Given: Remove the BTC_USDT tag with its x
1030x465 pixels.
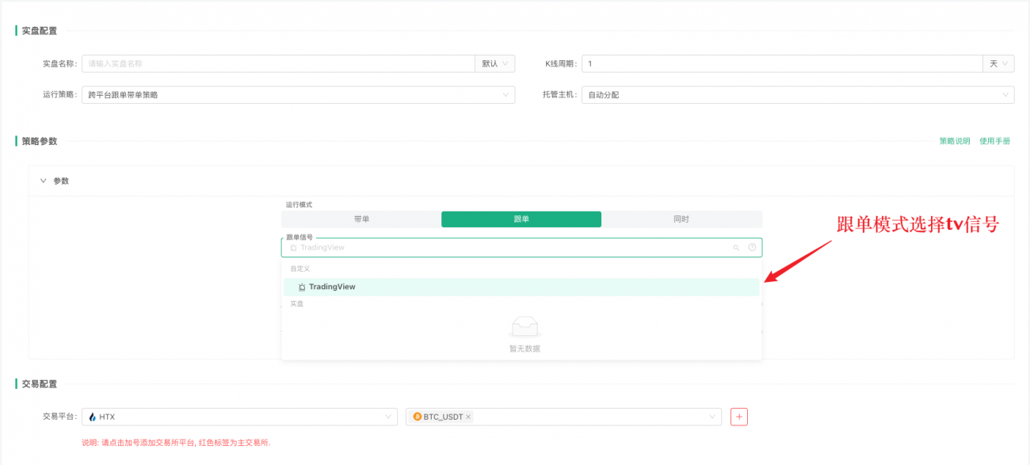Looking at the screenshot, I should click(x=468, y=417).
